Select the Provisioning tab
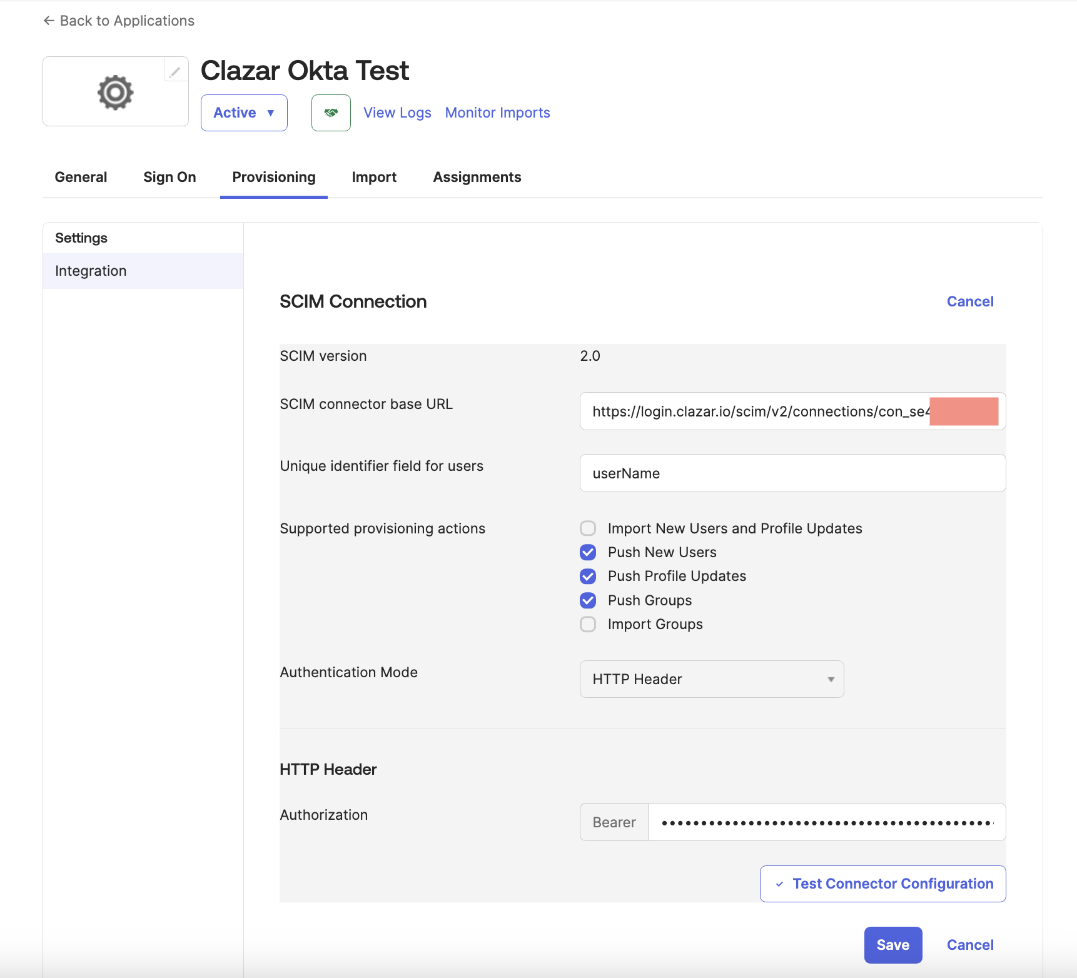This screenshot has width=1077, height=978. pyautogui.click(x=274, y=177)
